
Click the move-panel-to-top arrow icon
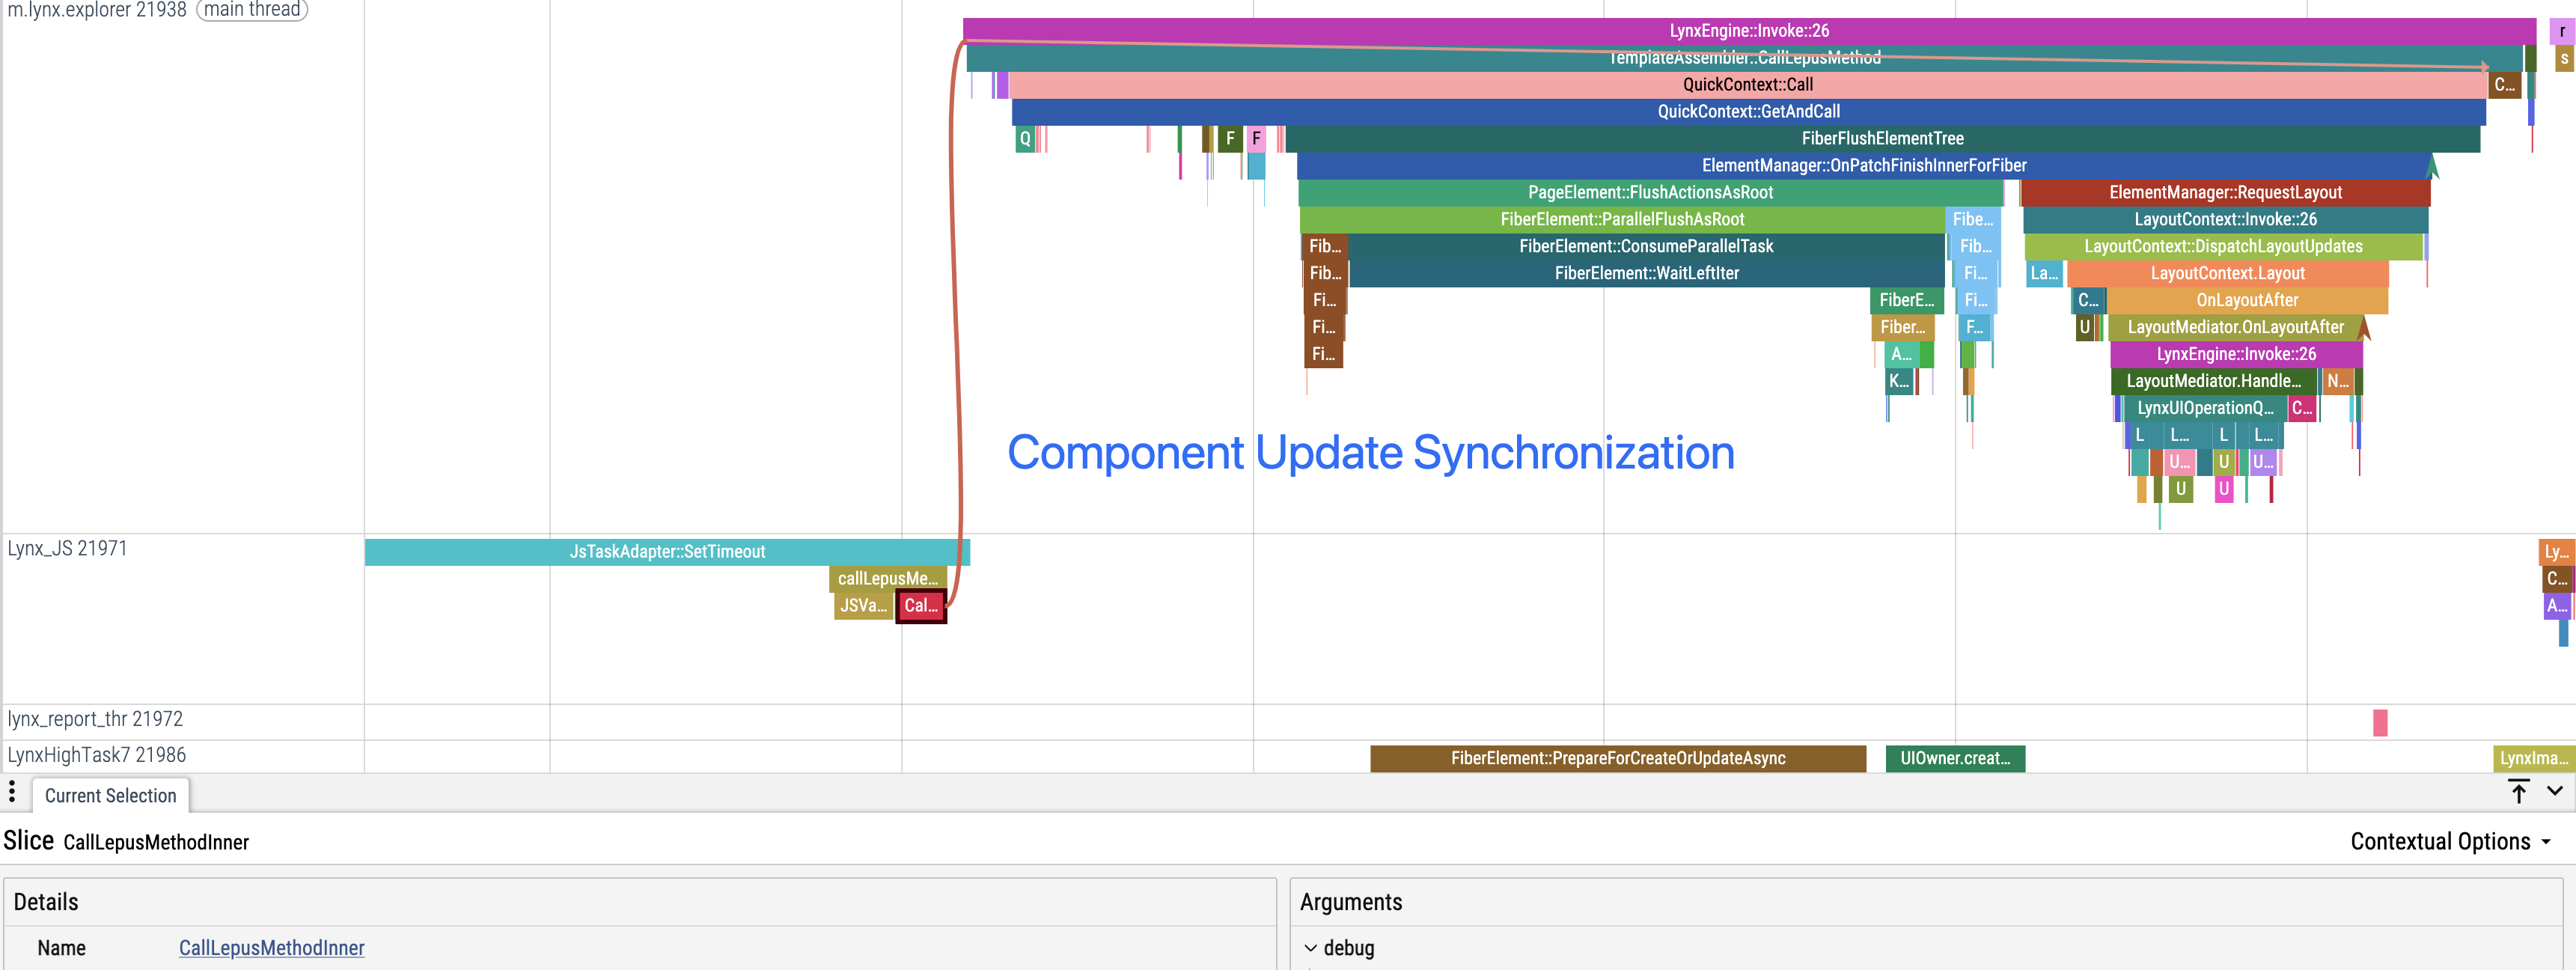[x=2518, y=792]
